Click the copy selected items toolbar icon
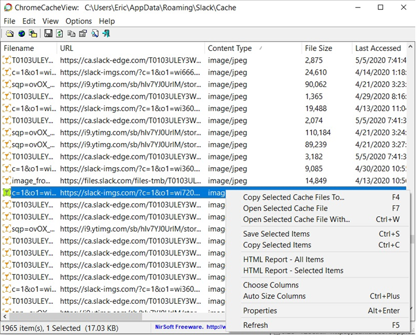This screenshot has height=336, width=417. tap(71, 34)
